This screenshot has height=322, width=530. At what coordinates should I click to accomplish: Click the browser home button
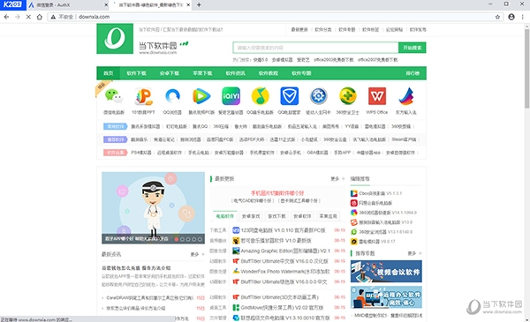pyautogui.click(x=40, y=17)
